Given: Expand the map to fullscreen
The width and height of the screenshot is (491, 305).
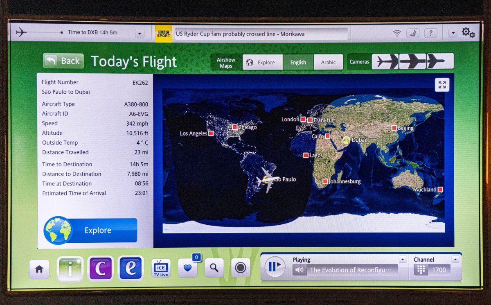Looking at the screenshot, I should click(442, 85).
